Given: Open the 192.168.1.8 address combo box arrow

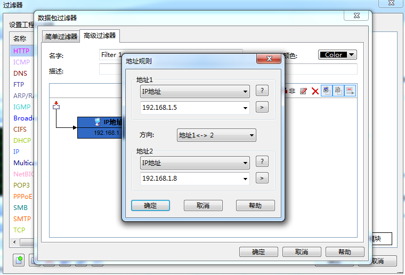Looking at the screenshot, I should click(x=245, y=179).
